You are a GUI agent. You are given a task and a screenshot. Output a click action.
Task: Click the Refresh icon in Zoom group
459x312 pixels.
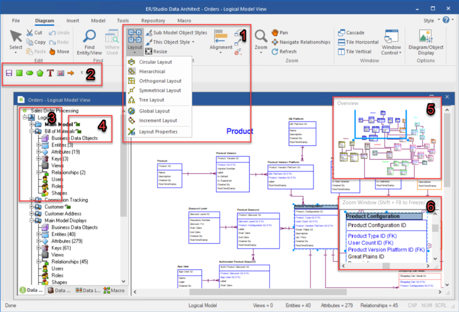275,52
